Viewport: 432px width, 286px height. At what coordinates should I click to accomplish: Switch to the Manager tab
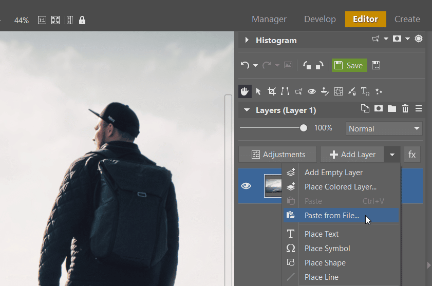pyautogui.click(x=269, y=20)
